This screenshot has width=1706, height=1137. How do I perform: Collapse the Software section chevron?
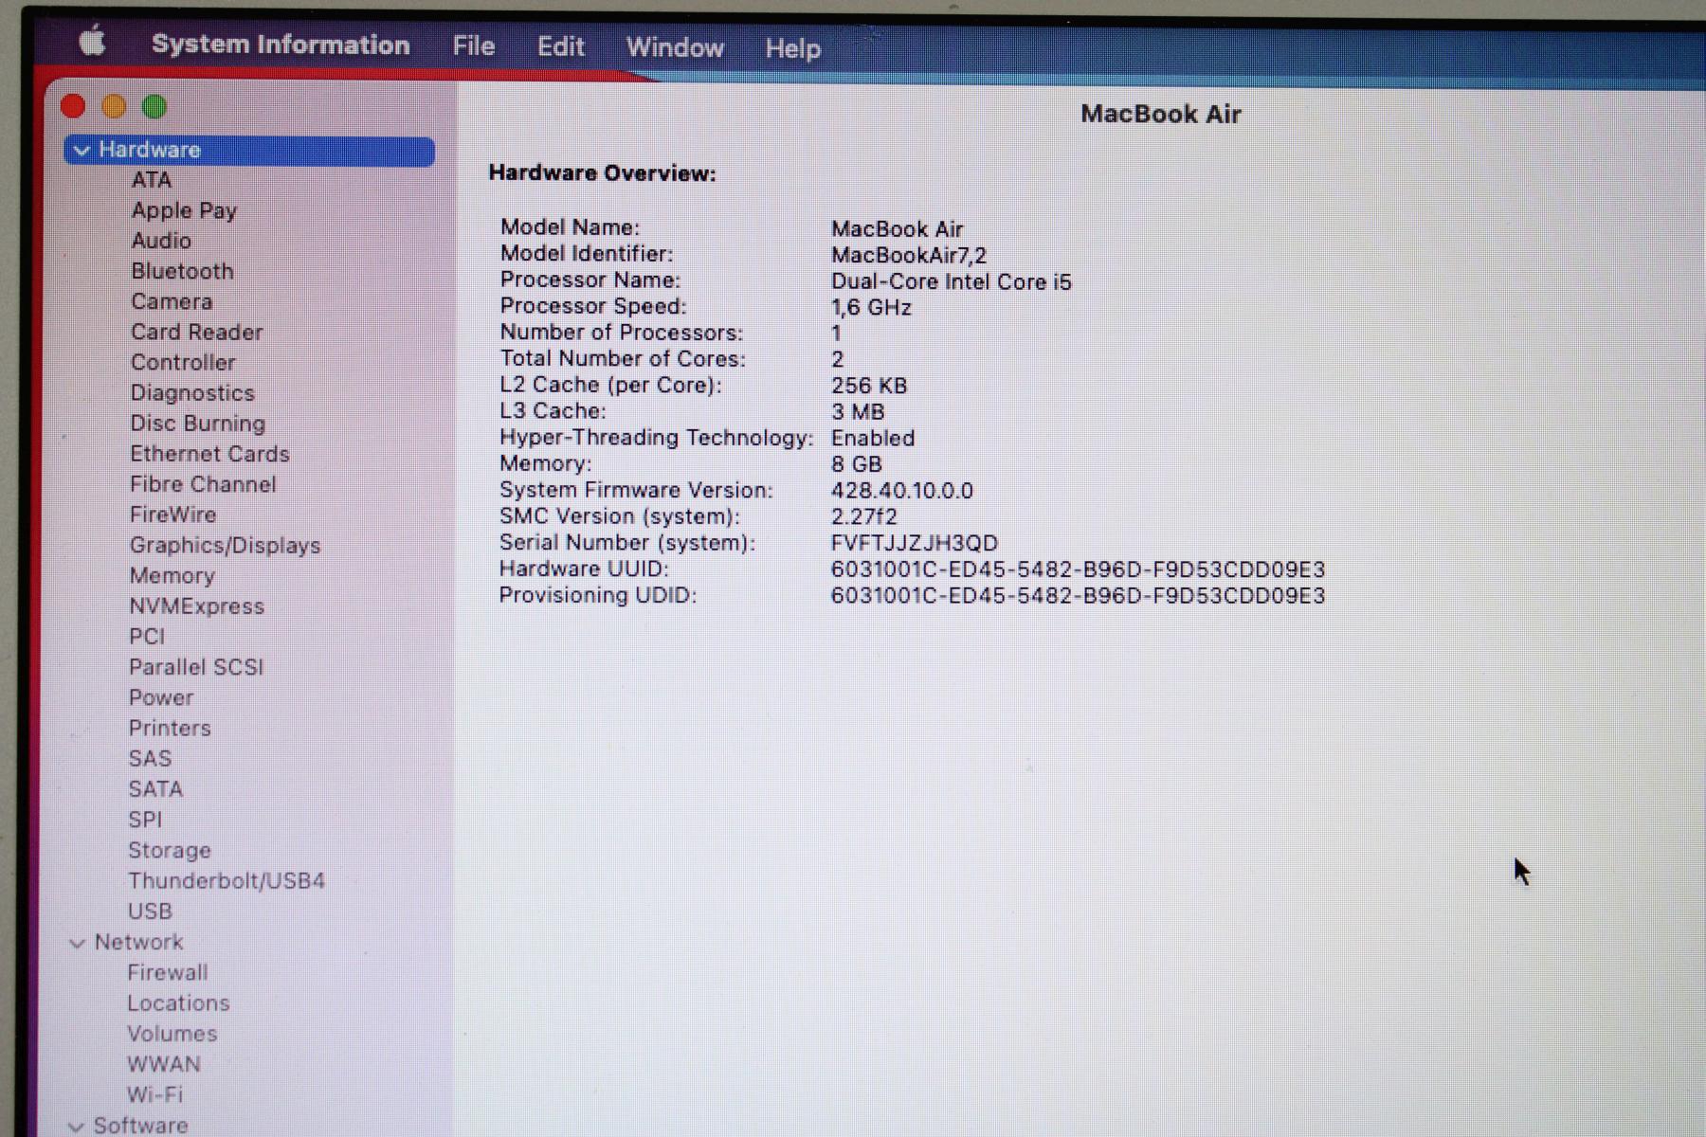pyautogui.click(x=76, y=1127)
